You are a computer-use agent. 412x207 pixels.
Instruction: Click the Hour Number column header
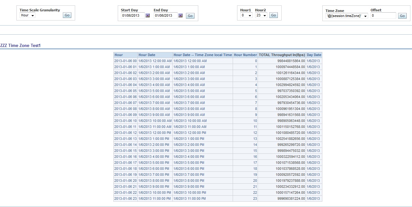click(245, 55)
